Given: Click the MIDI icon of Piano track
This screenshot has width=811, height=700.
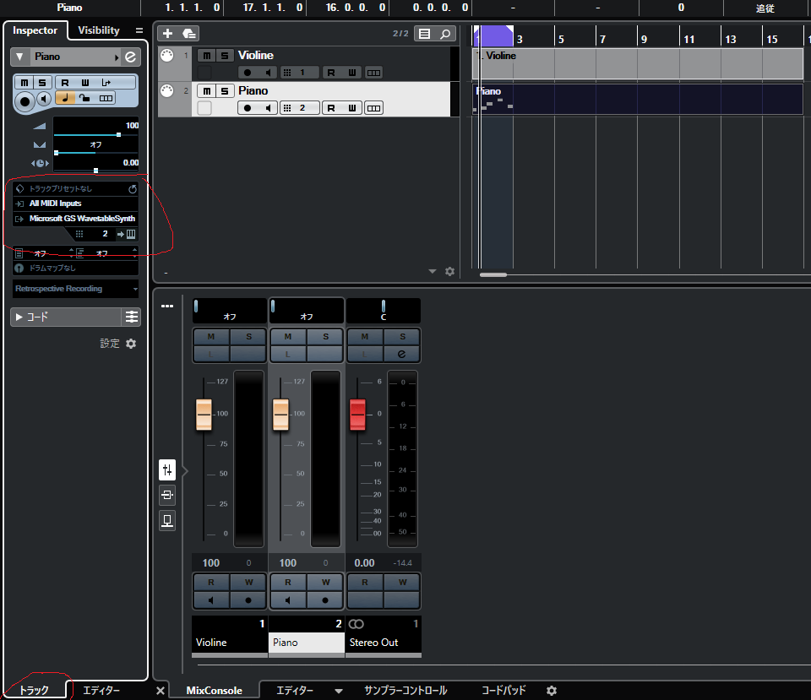Looking at the screenshot, I should pyautogui.click(x=166, y=91).
